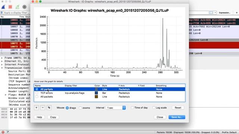This screenshot has width=239, height=134.
Task: Select packet 10067 in the packet list
Action: click(15, 26)
